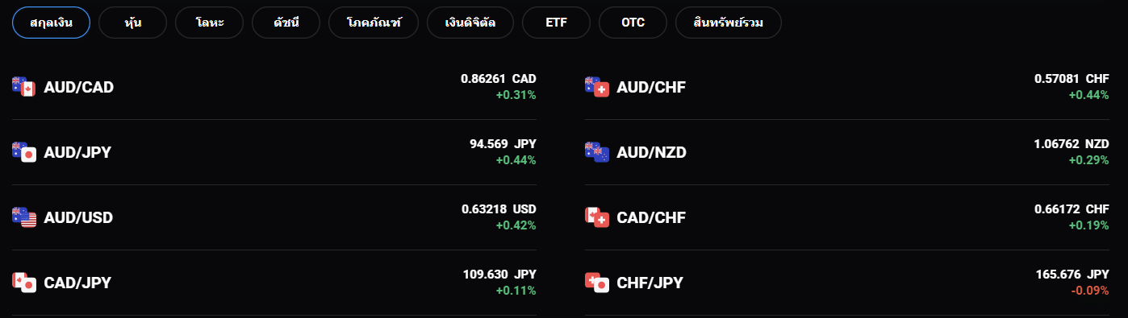Click the CHF/JPY flag pair icon

pyautogui.click(x=597, y=282)
